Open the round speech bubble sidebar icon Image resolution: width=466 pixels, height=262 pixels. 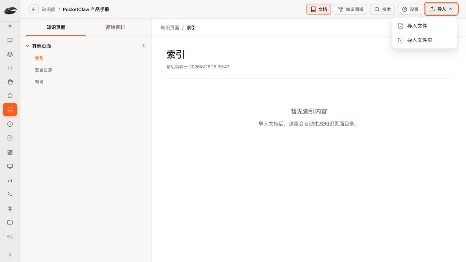[x=10, y=96]
